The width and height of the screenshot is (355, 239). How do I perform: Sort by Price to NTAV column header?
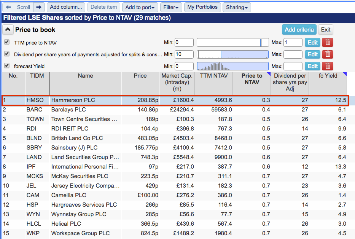point(252,83)
